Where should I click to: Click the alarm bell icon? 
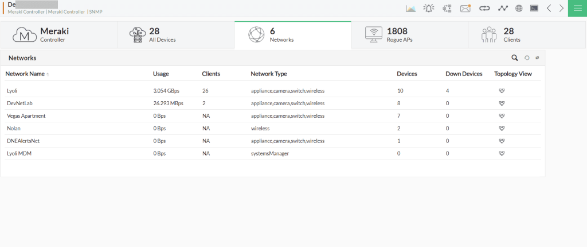(x=429, y=8)
